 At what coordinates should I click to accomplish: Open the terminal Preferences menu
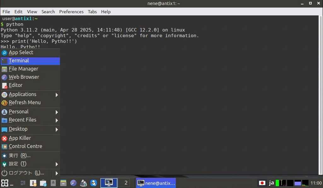[71, 12]
